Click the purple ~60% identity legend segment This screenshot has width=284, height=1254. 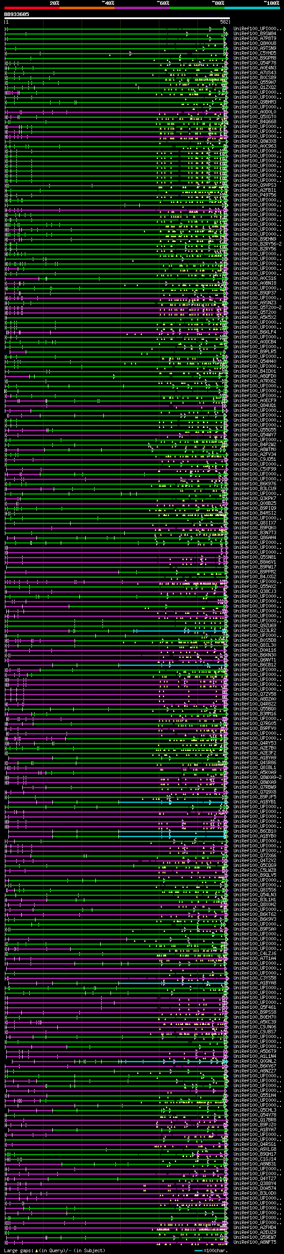(142, 8)
